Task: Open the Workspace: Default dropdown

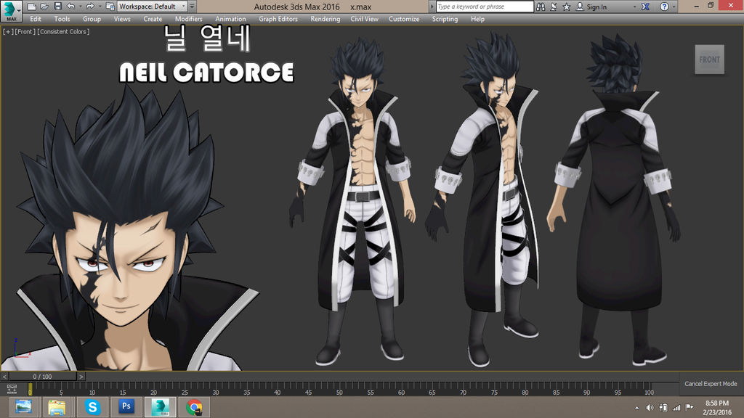Action: tap(152, 6)
